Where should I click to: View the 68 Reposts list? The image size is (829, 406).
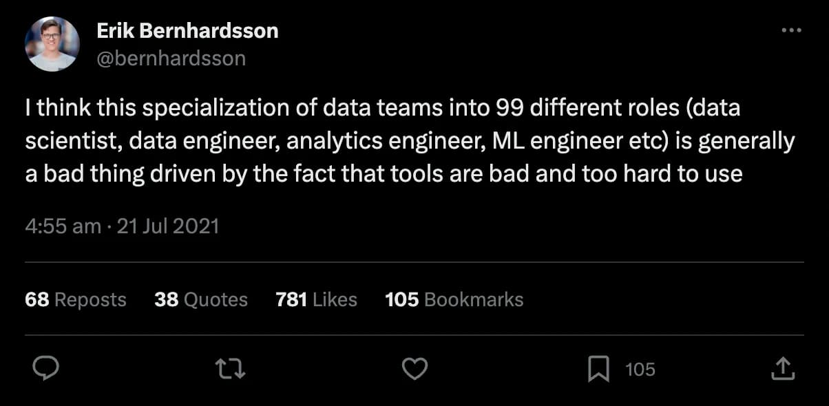coord(76,299)
